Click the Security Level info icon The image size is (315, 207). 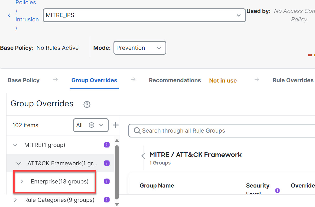(277, 190)
